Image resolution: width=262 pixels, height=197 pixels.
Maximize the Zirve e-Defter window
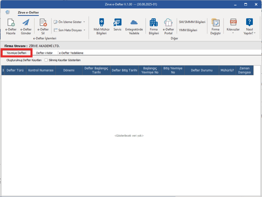(246, 5)
